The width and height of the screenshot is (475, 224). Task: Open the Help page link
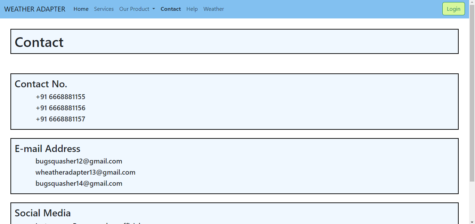192,9
